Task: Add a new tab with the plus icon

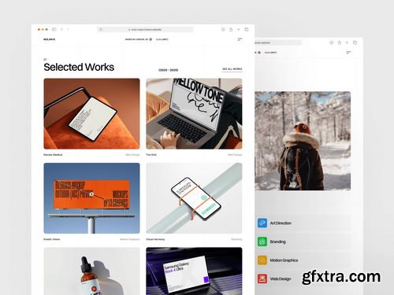Action: pos(239,29)
